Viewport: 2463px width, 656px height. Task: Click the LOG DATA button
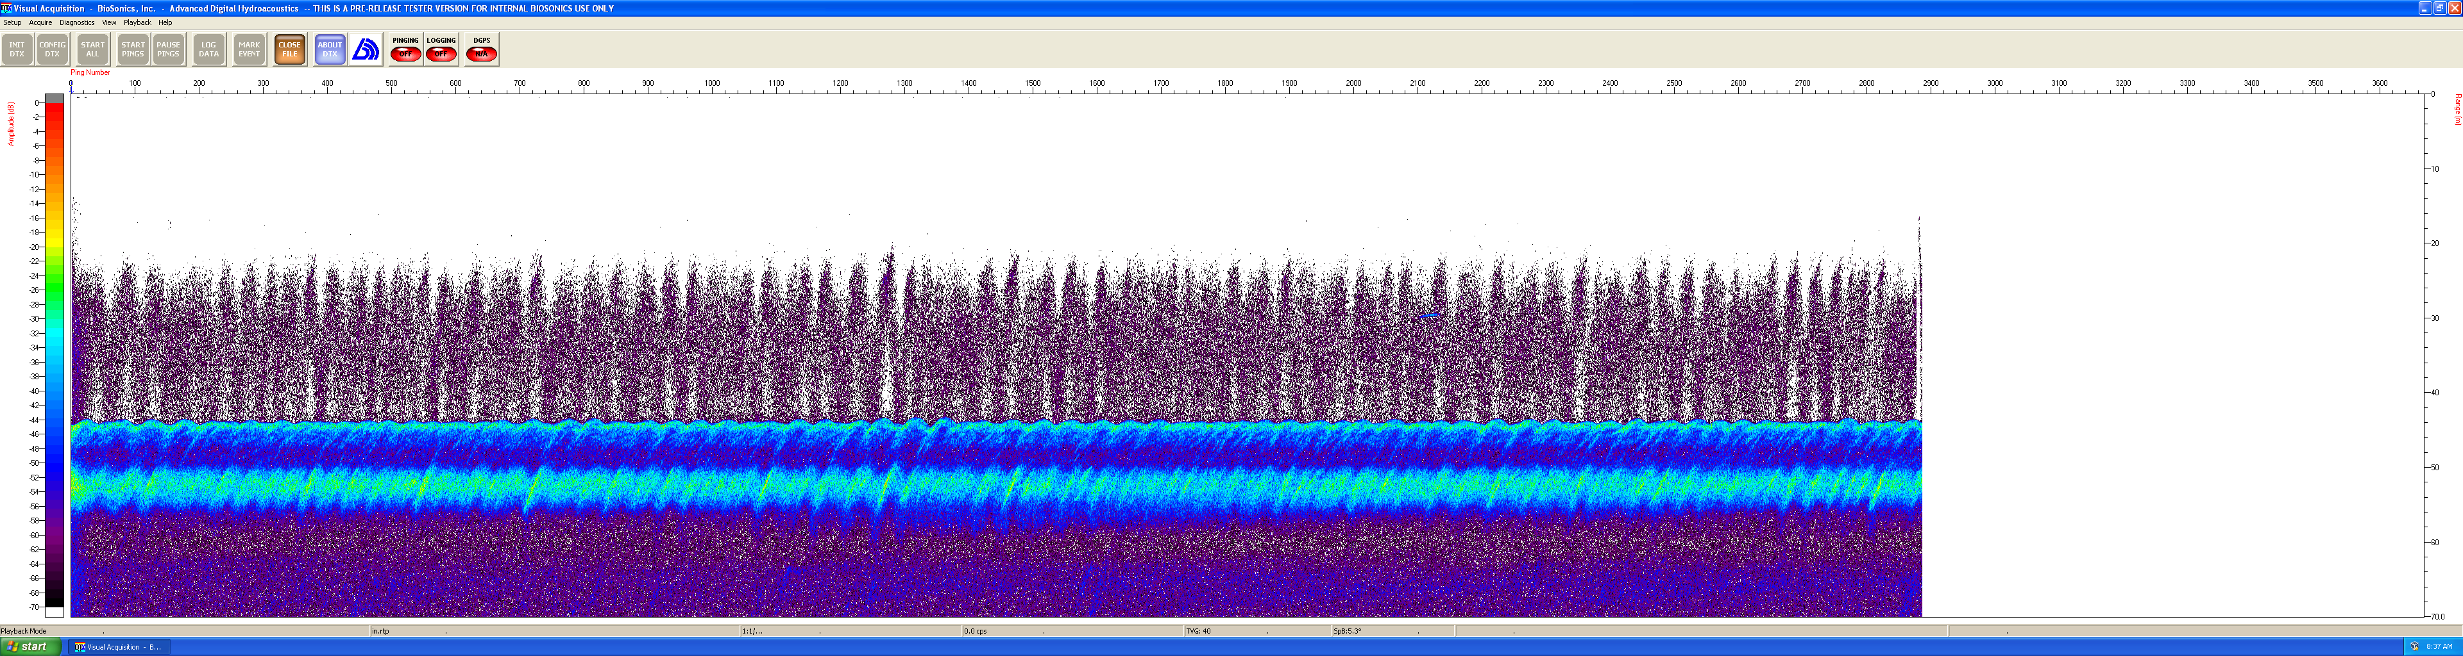pos(208,50)
